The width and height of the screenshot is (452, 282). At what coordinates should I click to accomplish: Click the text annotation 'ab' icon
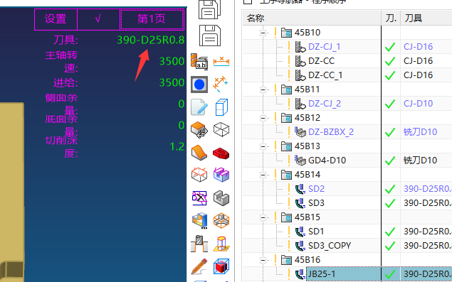[x=199, y=61]
